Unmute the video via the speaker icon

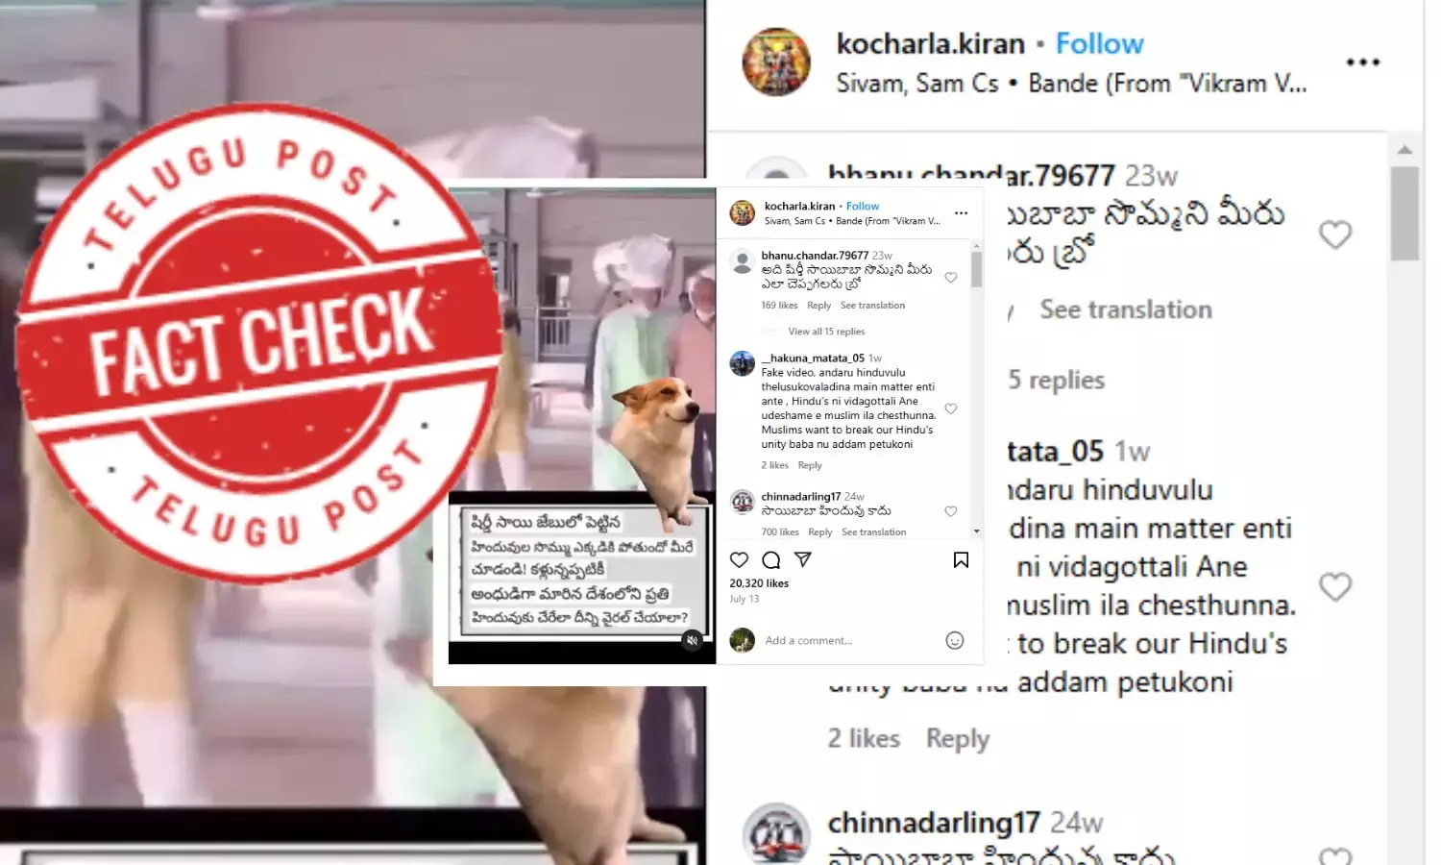coord(692,640)
